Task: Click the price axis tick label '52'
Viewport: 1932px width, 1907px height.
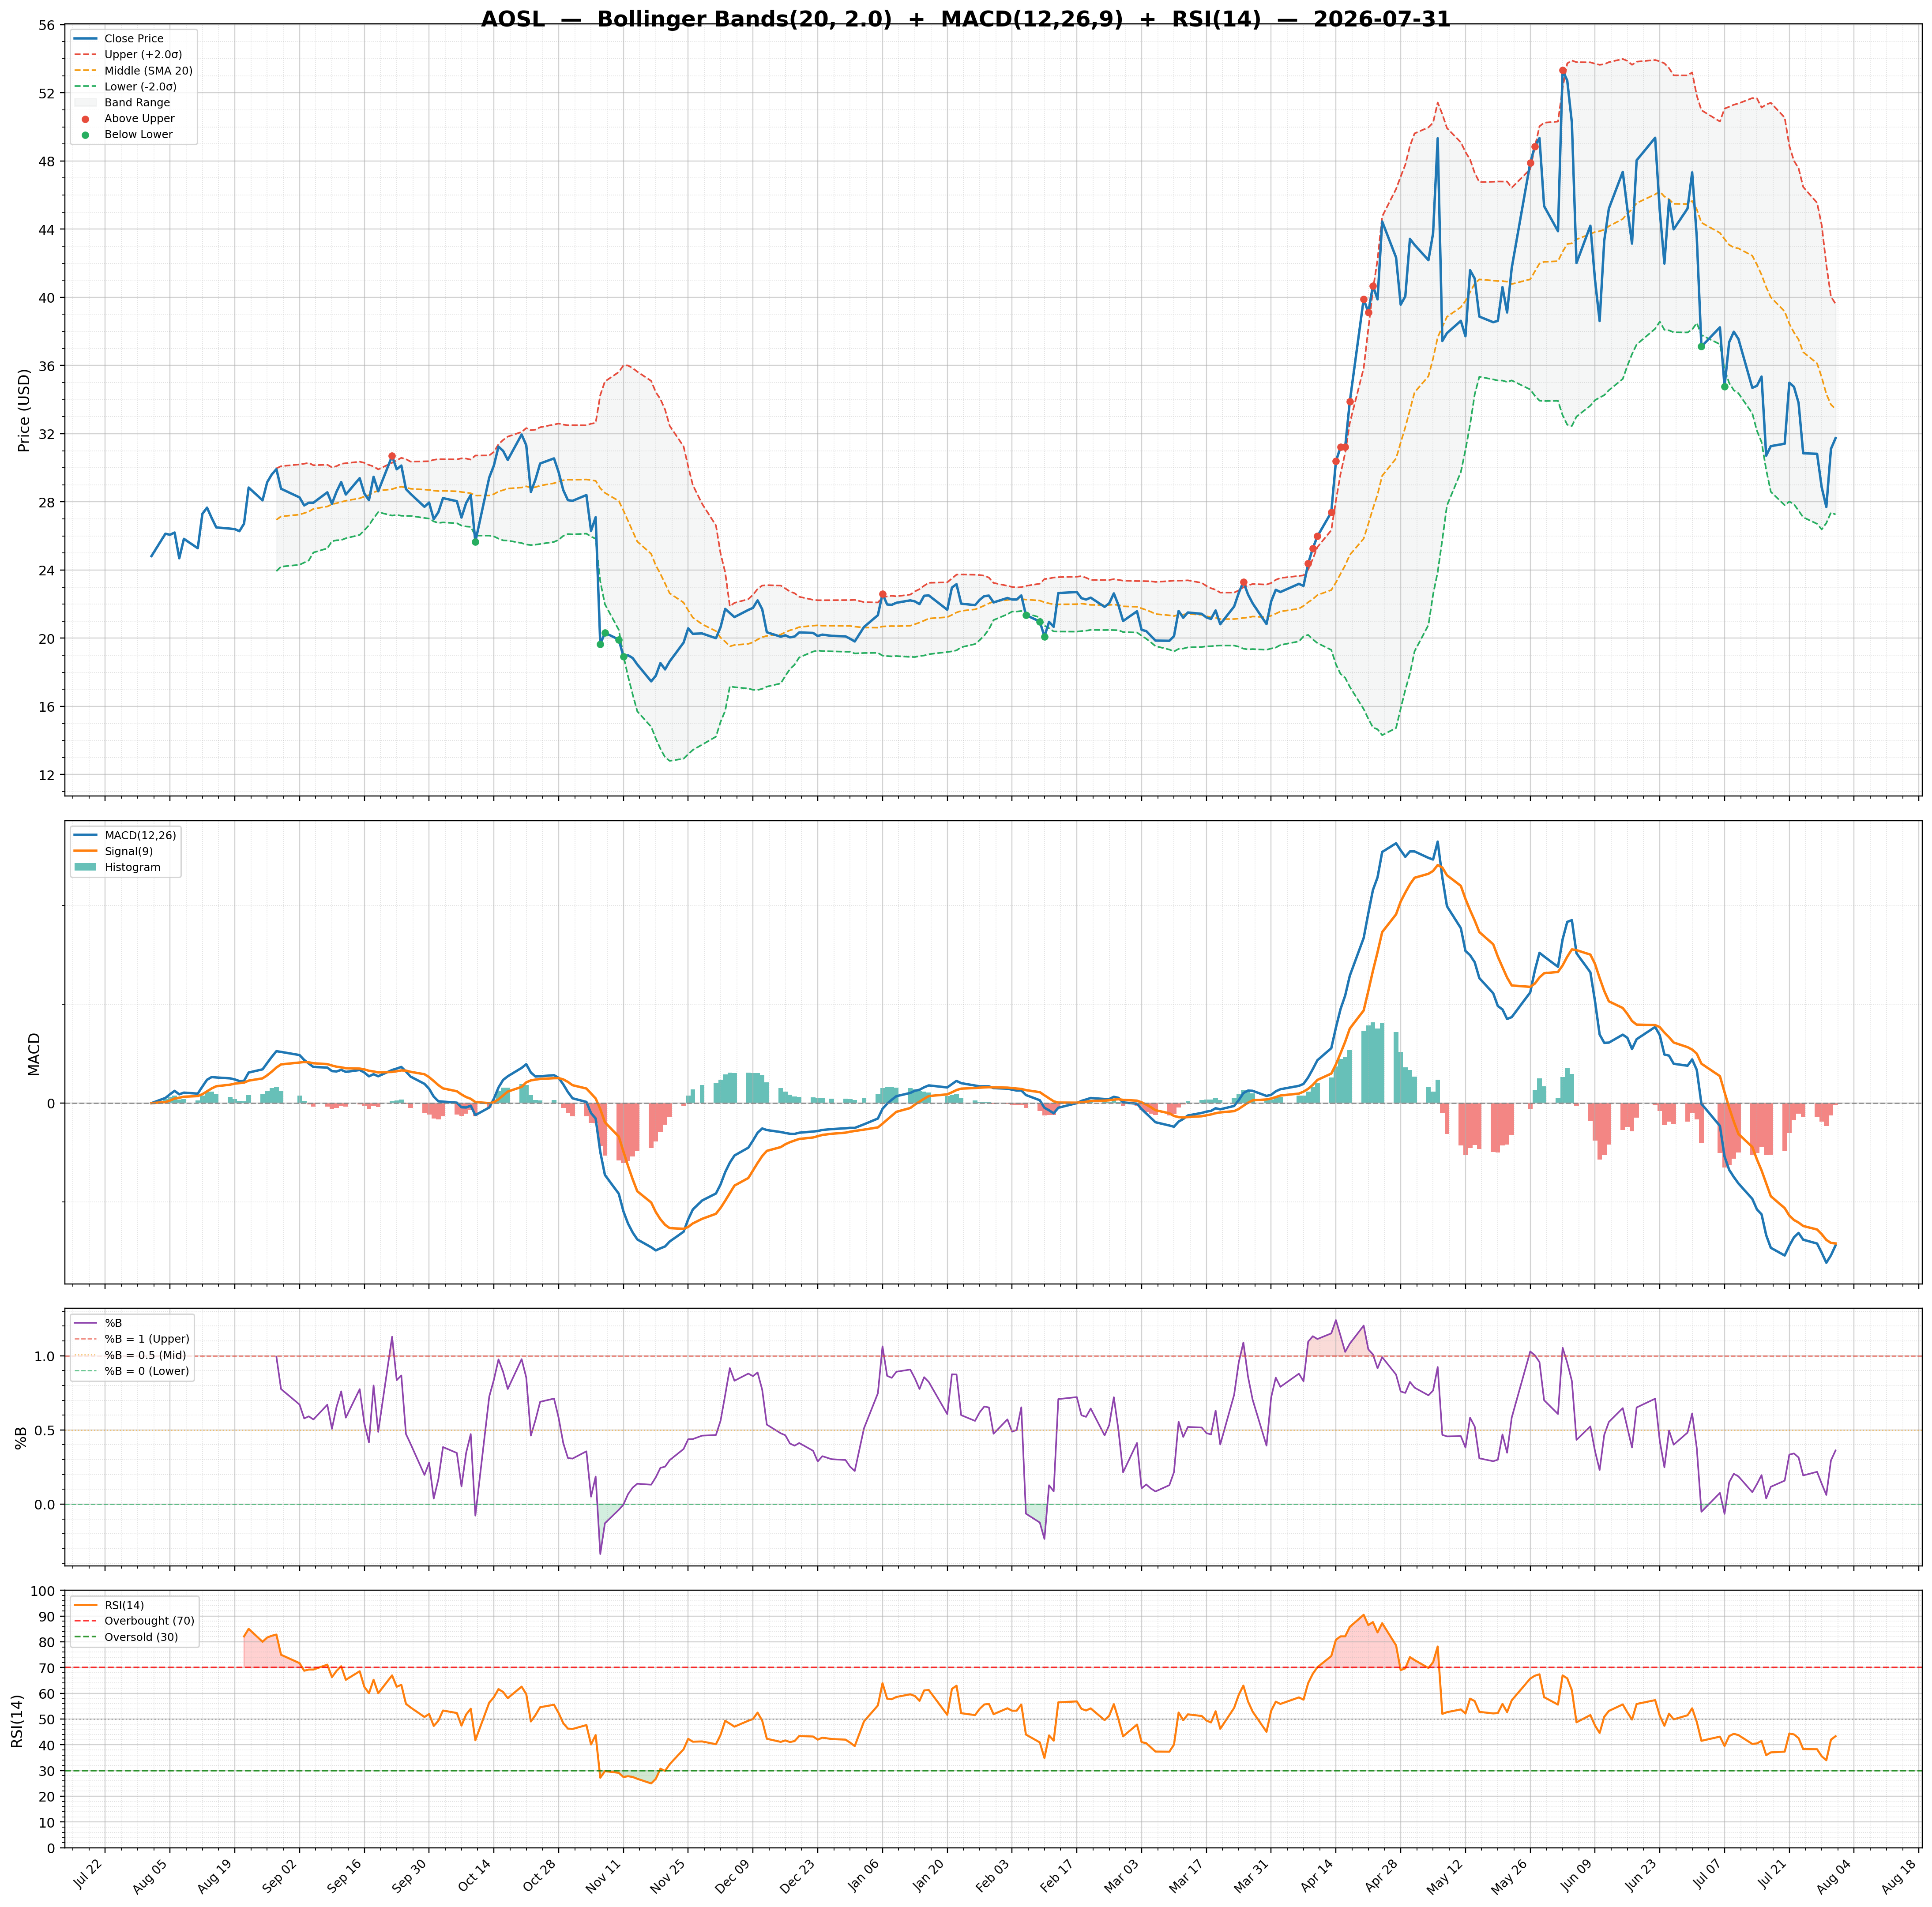Action: point(47,93)
